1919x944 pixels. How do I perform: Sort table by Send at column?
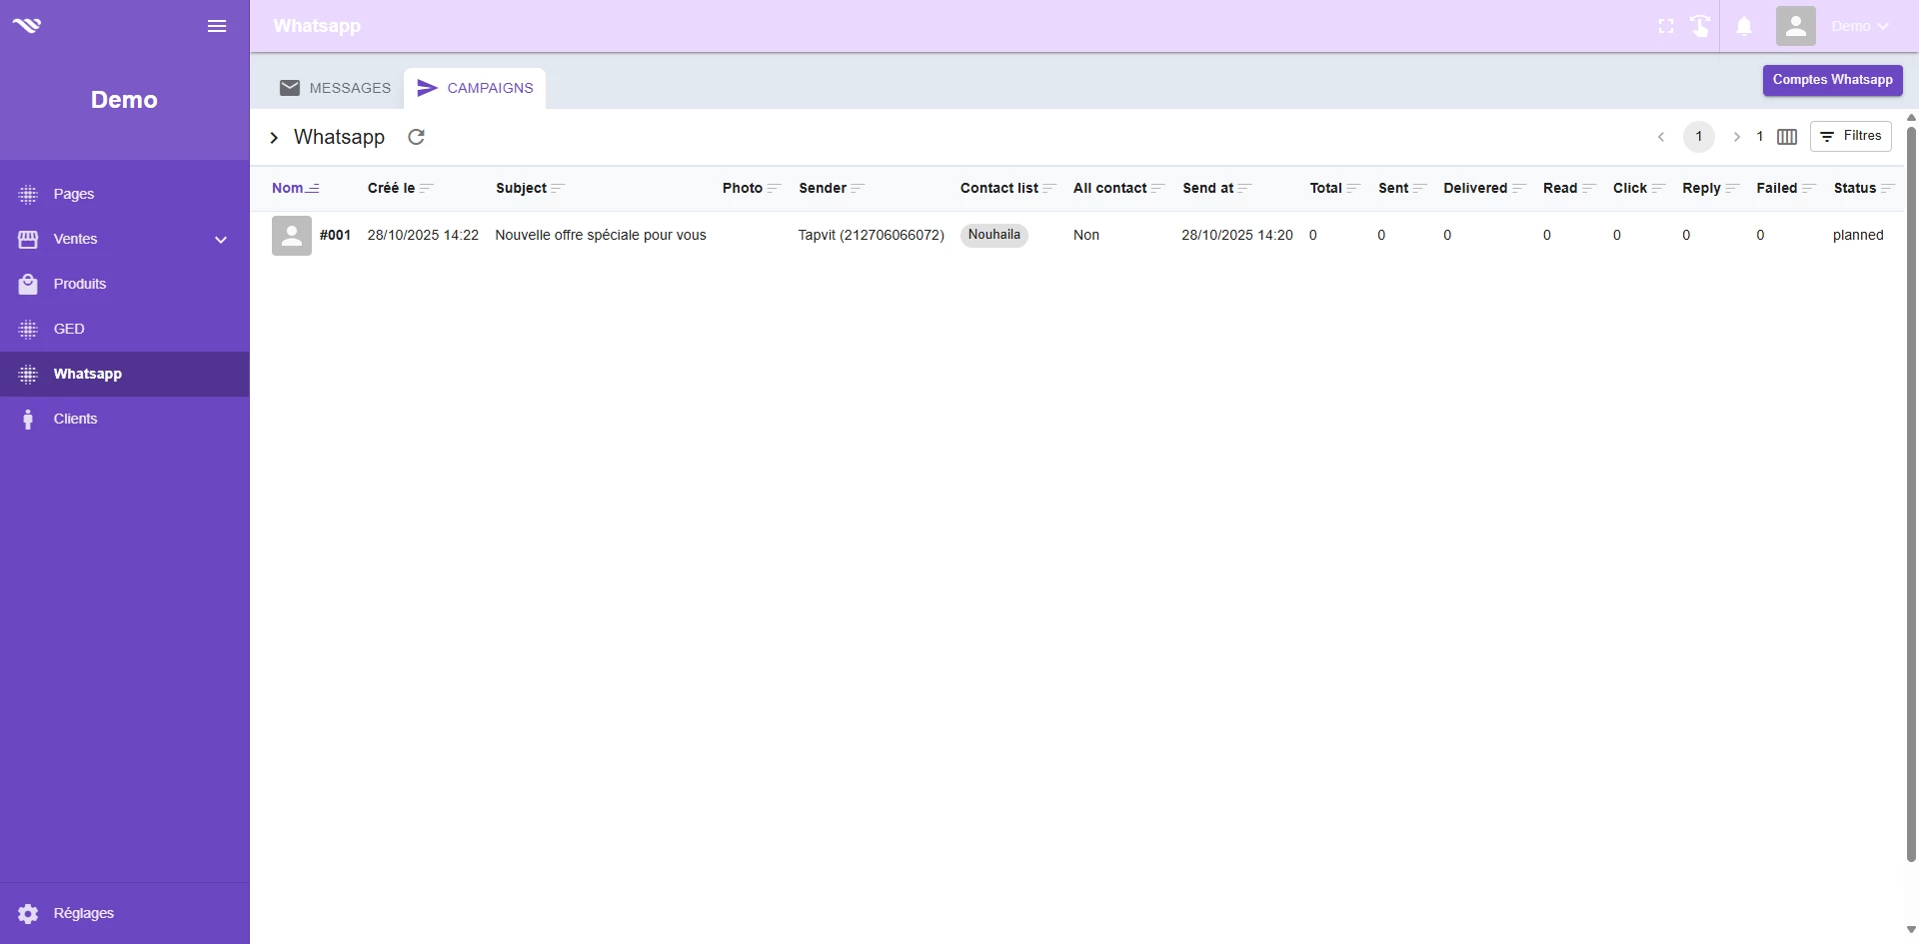click(1207, 188)
